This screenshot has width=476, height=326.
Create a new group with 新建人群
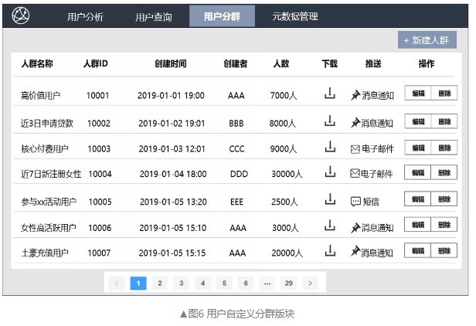click(427, 39)
